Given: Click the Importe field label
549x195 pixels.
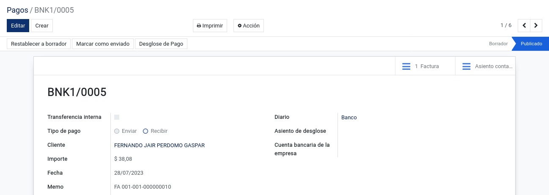Looking at the screenshot, I should click(58, 159).
